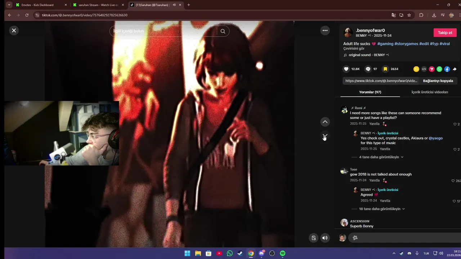Click the site info icon in address bar
Screen dimensions: 461x259
pyautogui.click(x=37, y=15)
